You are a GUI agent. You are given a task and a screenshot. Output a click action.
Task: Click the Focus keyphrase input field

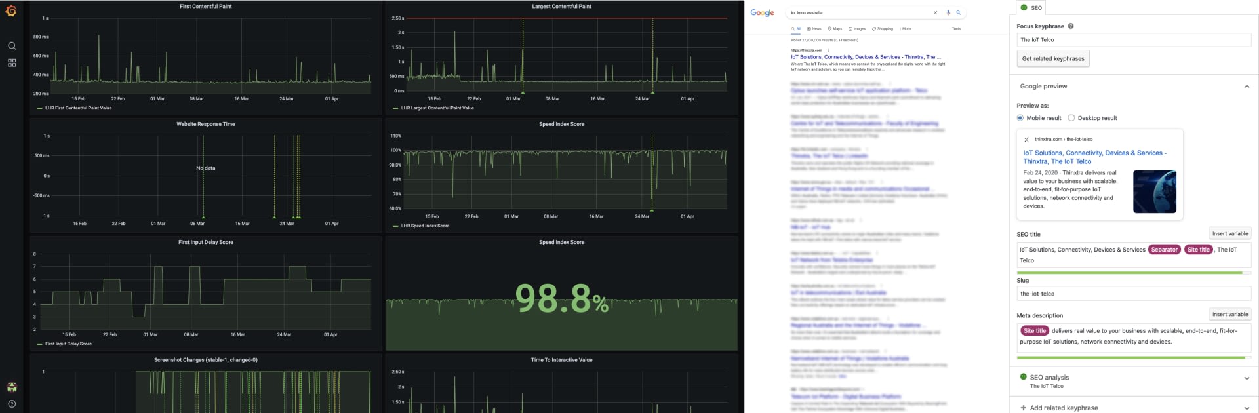(1134, 40)
